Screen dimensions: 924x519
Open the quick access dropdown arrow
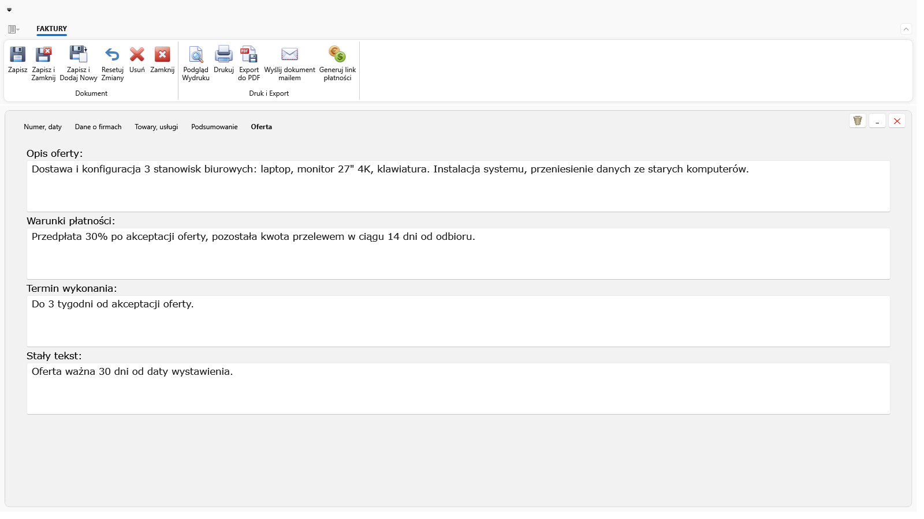pyautogui.click(x=9, y=10)
